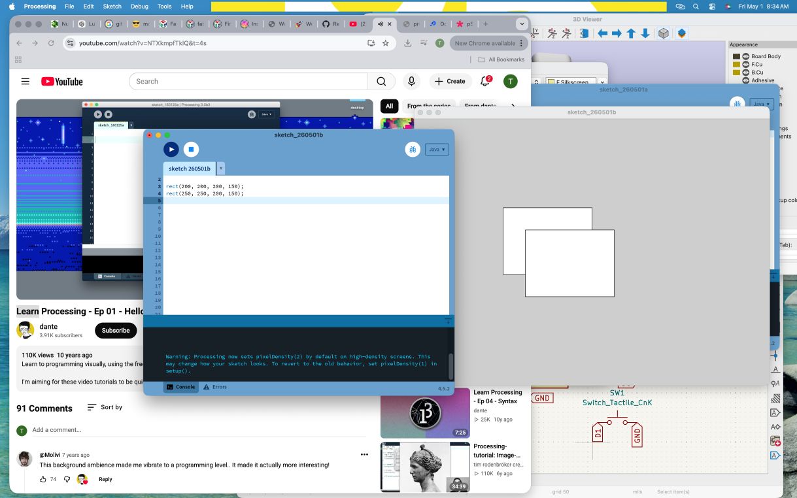
Task: Open the YouTube Create button
Action: pyautogui.click(x=450, y=81)
